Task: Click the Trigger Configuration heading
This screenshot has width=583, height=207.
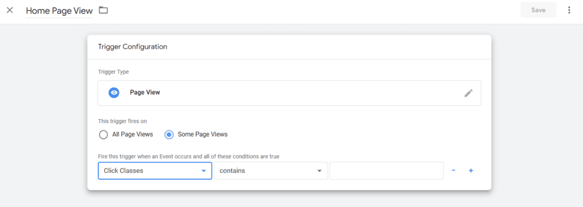Action: pos(132,47)
